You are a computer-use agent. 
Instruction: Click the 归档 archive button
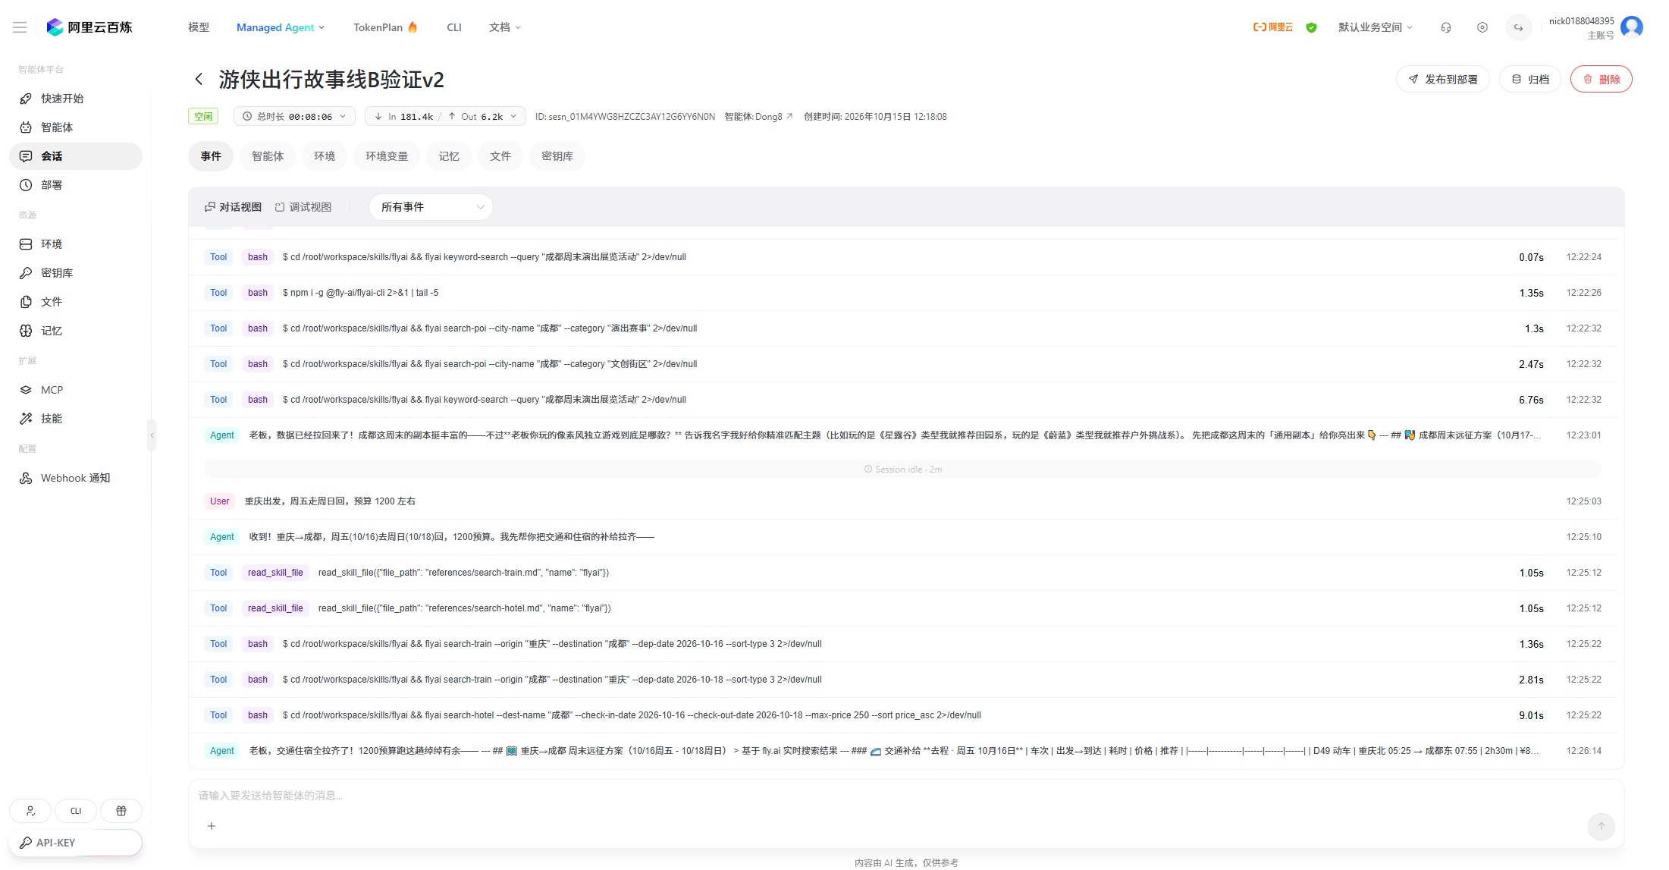(x=1530, y=79)
